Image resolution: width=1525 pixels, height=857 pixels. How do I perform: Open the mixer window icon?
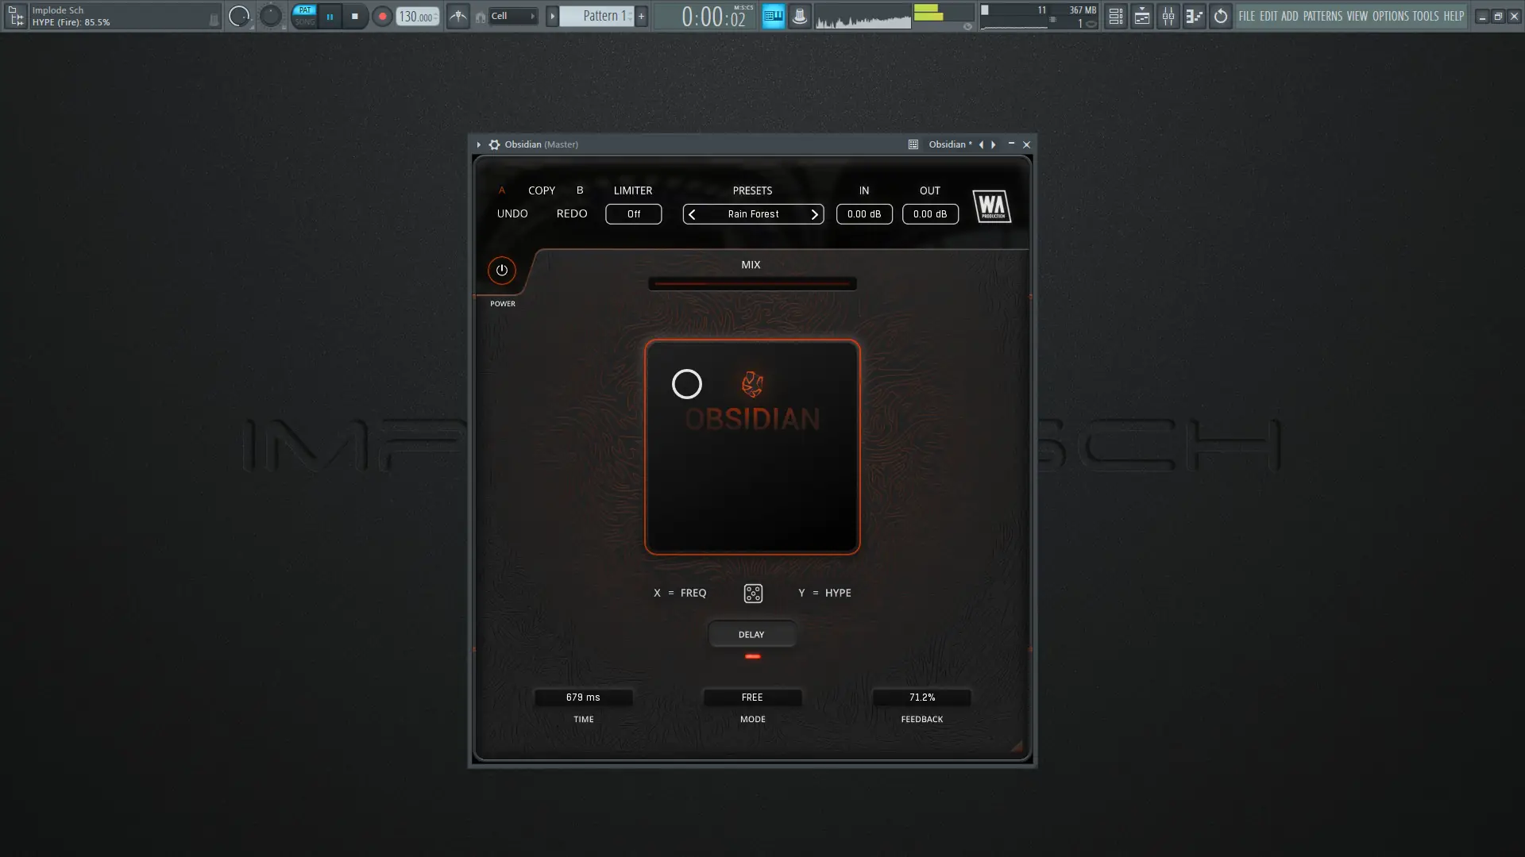1168,16
